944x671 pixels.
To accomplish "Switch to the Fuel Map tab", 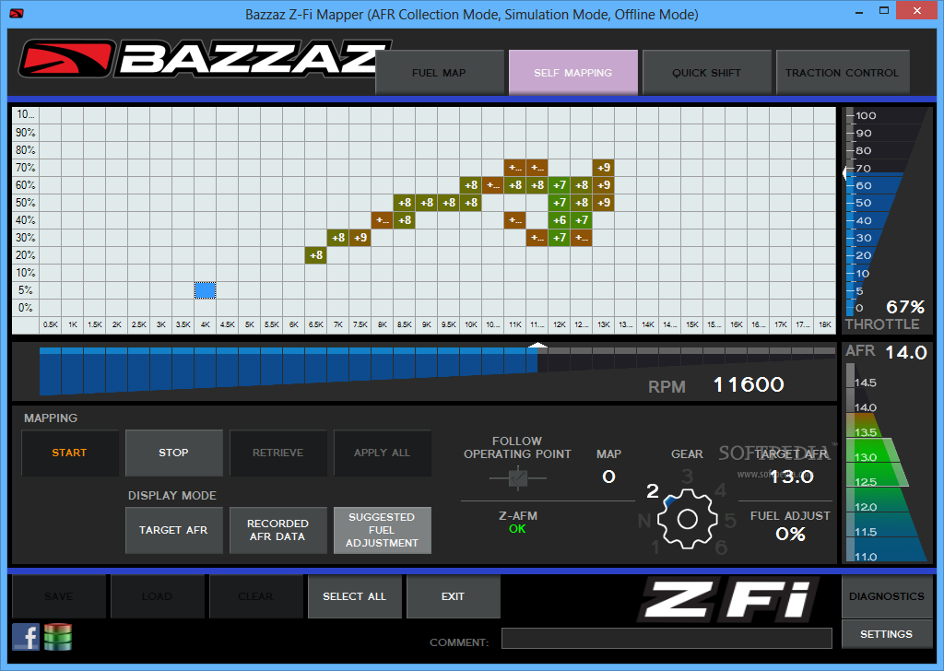I will point(439,73).
